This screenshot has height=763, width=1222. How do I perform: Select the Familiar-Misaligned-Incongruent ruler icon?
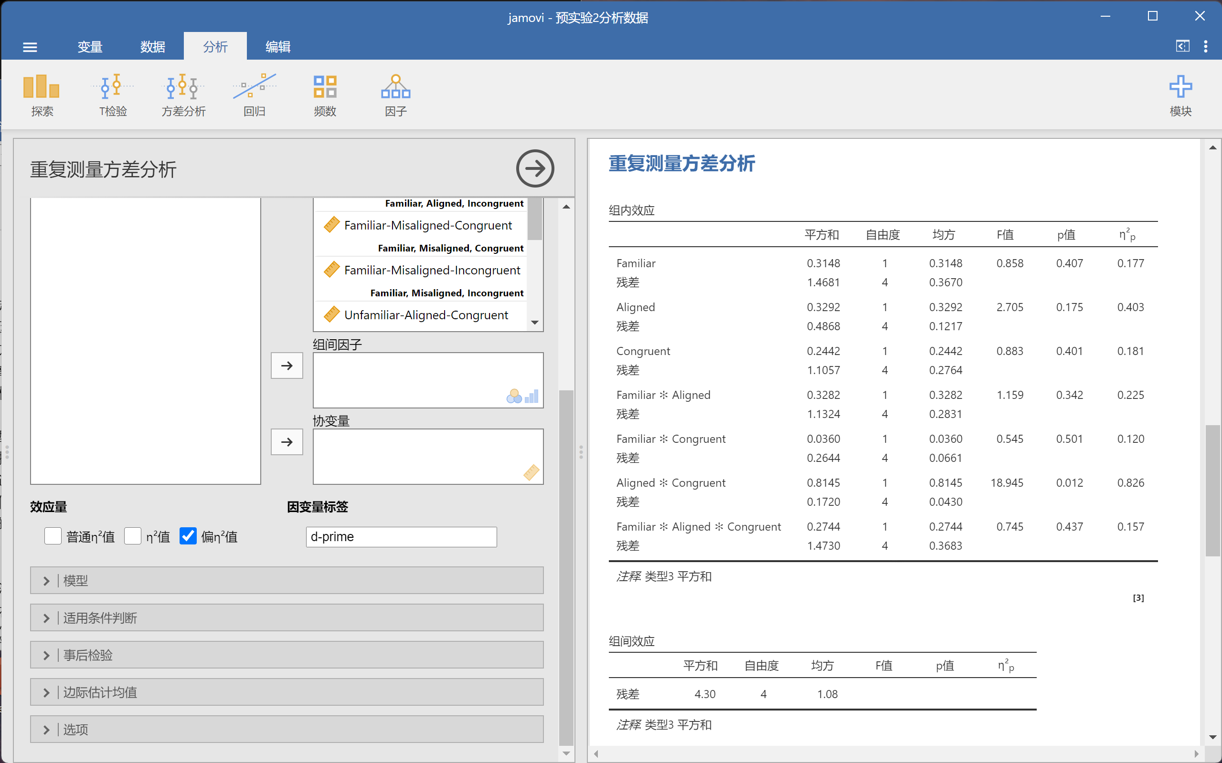coord(331,270)
